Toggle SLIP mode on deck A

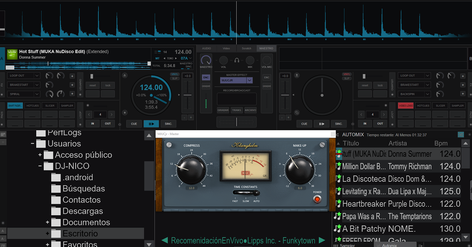(x=175, y=78)
